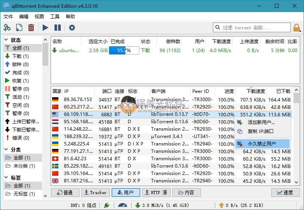This screenshot has width=304, height=210.
Task: Open the 编辑 menu
Action: 24,16
